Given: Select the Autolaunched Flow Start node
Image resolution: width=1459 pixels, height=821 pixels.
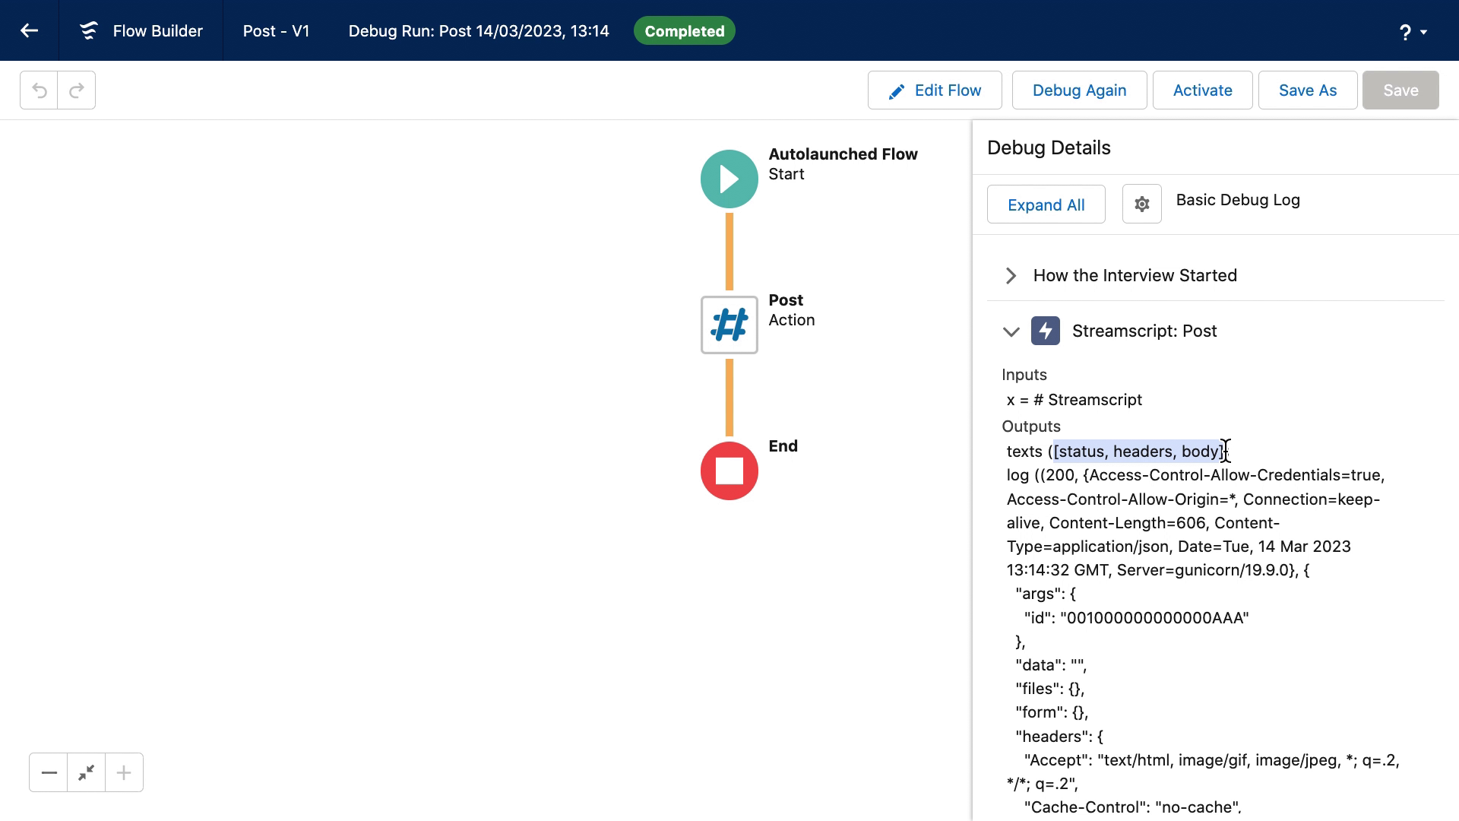Looking at the screenshot, I should tap(729, 179).
